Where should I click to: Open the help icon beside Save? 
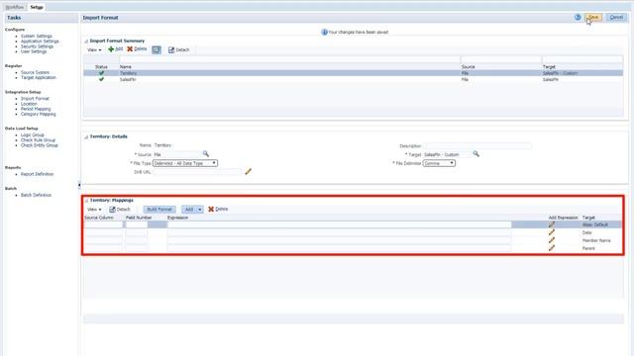point(578,18)
